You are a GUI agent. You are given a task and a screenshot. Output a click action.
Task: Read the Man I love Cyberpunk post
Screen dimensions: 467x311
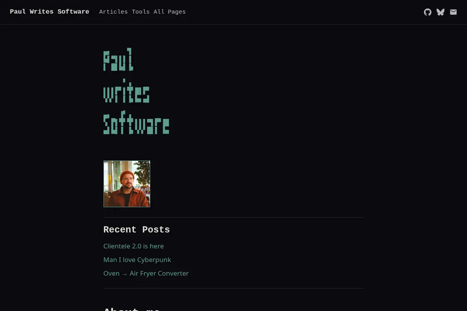tap(137, 260)
